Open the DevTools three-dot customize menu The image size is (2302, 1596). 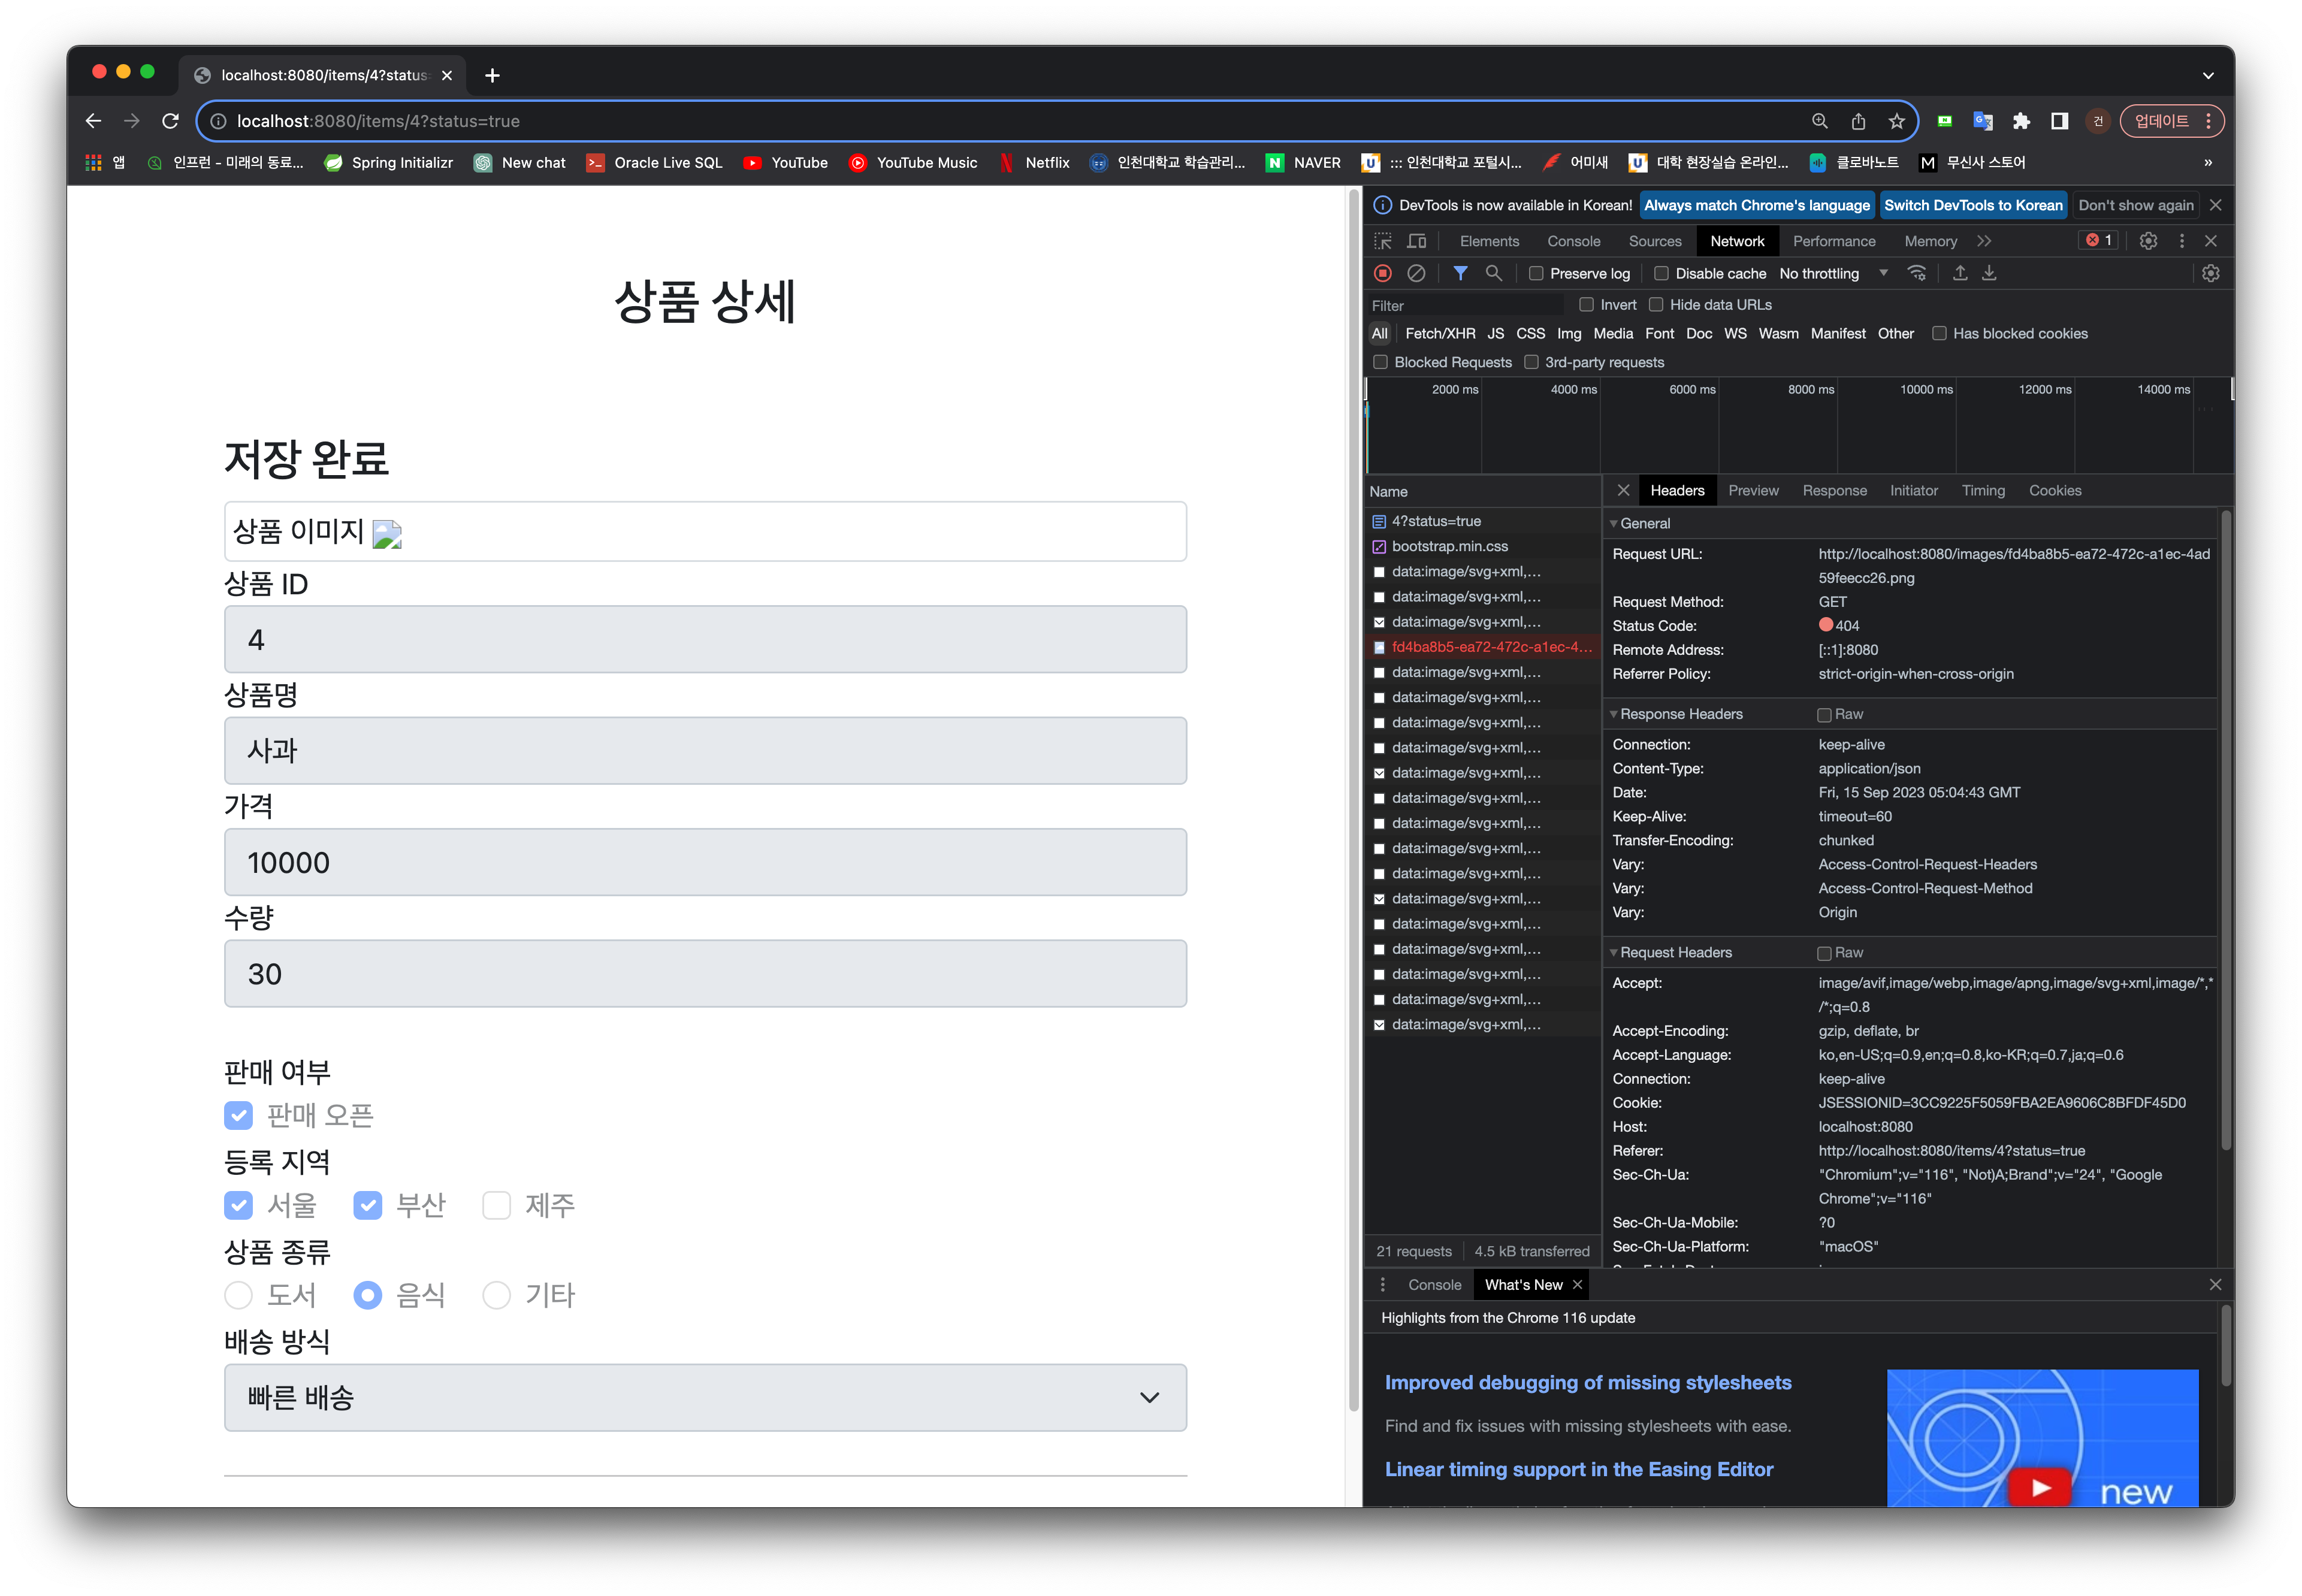(2182, 241)
